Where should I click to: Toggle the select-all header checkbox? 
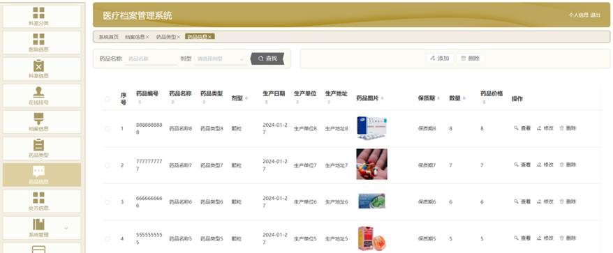tap(108, 99)
